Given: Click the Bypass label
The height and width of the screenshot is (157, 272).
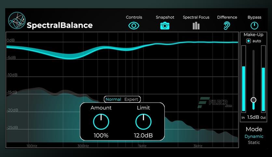Looking at the screenshot, I should click(254, 17).
